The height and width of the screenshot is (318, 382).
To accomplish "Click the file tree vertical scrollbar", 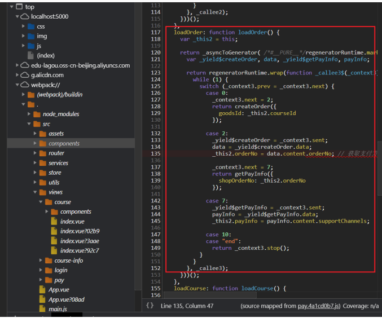I will tap(138, 146).
